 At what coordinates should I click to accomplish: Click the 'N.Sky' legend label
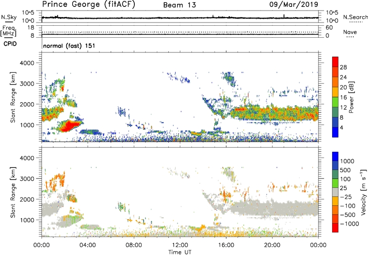9,17
